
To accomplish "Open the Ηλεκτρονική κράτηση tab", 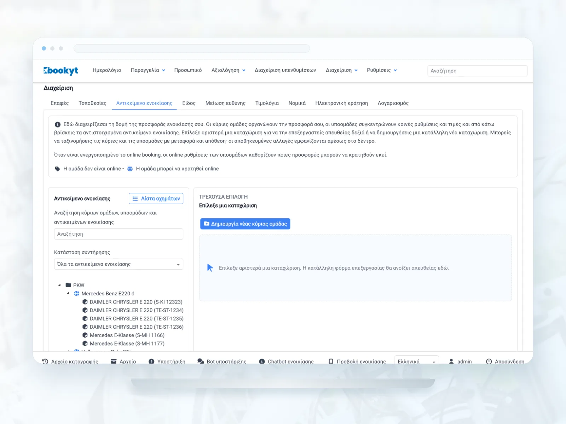I will (342, 103).
